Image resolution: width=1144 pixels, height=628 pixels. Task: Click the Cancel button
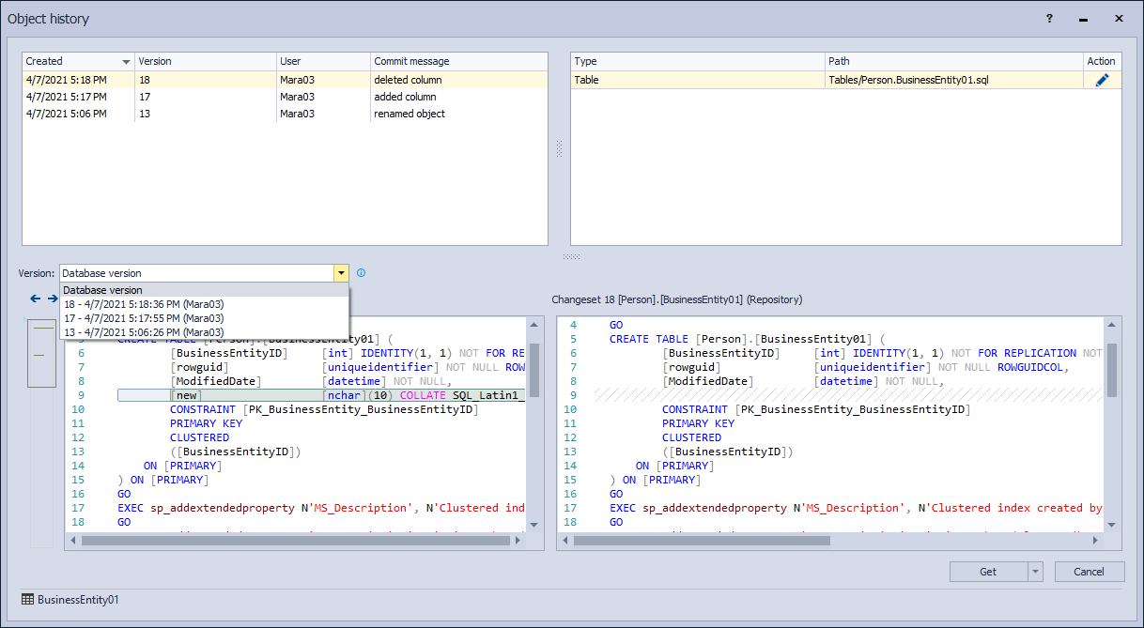coord(1089,572)
